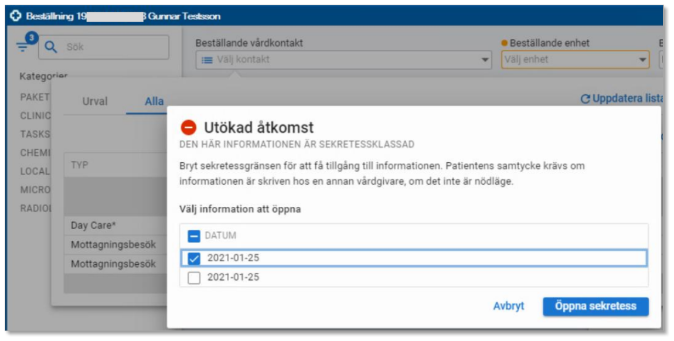Click the search magnifier icon
Image resolution: width=674 pixels, height=341 pixels.
[x=51, y=47]
